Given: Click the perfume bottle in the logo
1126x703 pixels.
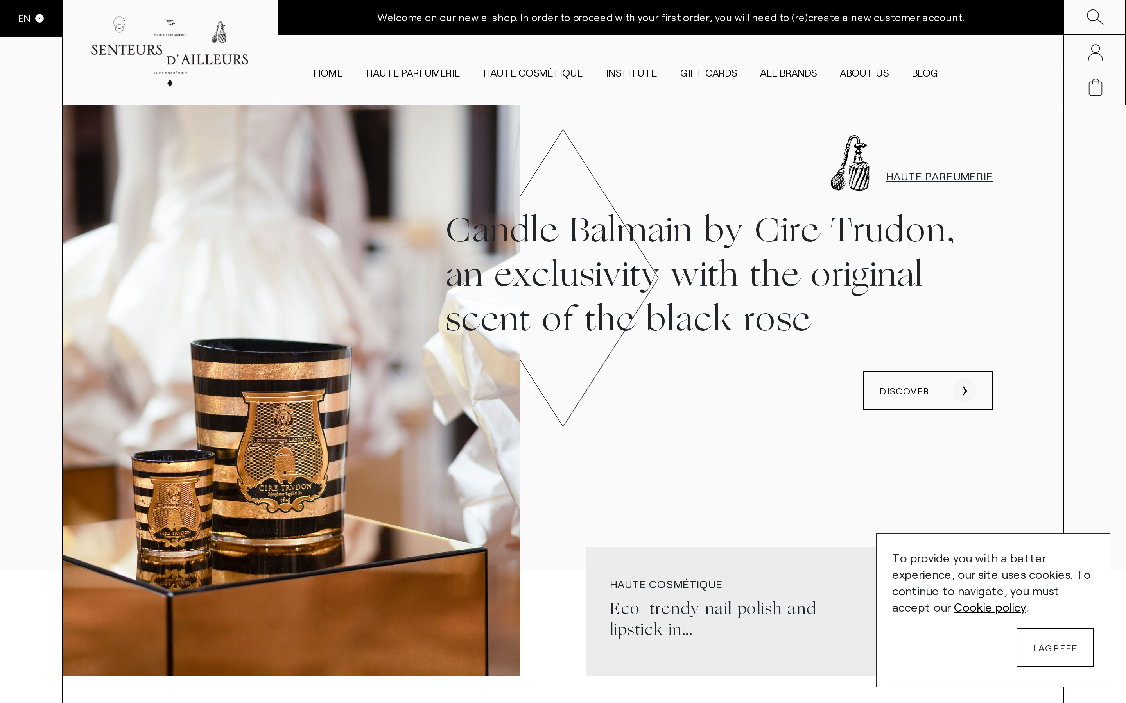Looking at the screenshot, I should point(219,32).
